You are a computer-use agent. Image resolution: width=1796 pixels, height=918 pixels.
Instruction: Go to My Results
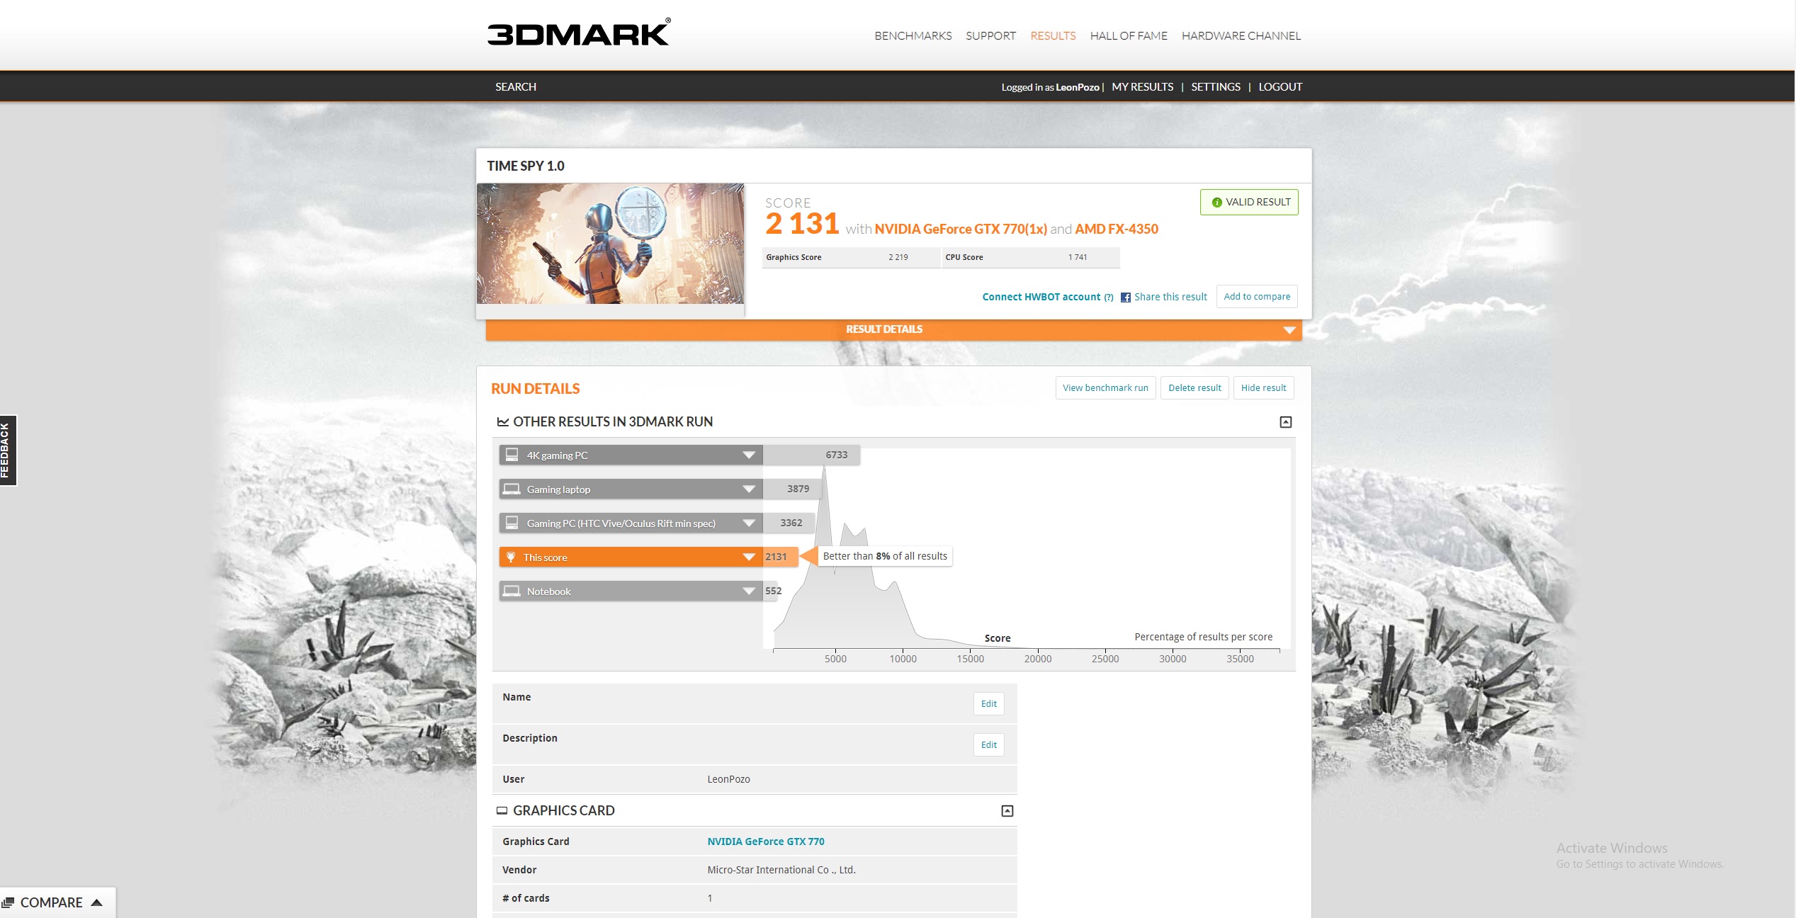(x=1142, y=86)
